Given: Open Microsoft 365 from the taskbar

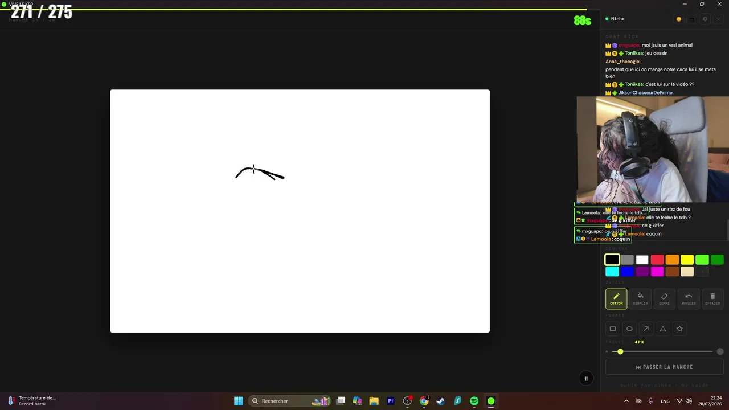Looking at the screenshot, I should pos(357,401).
